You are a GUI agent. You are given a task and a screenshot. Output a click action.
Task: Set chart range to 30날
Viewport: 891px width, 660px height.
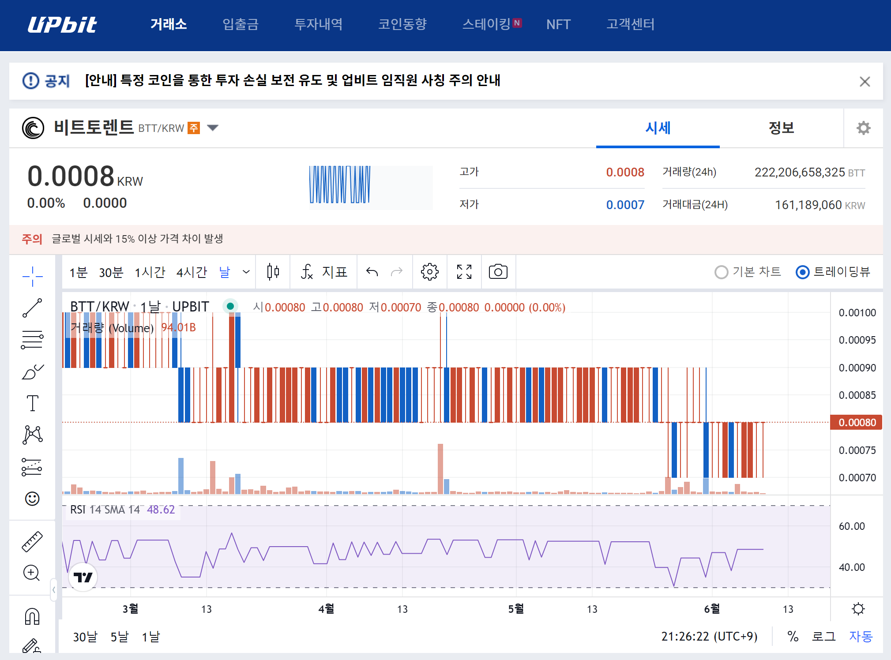point(85,637)
